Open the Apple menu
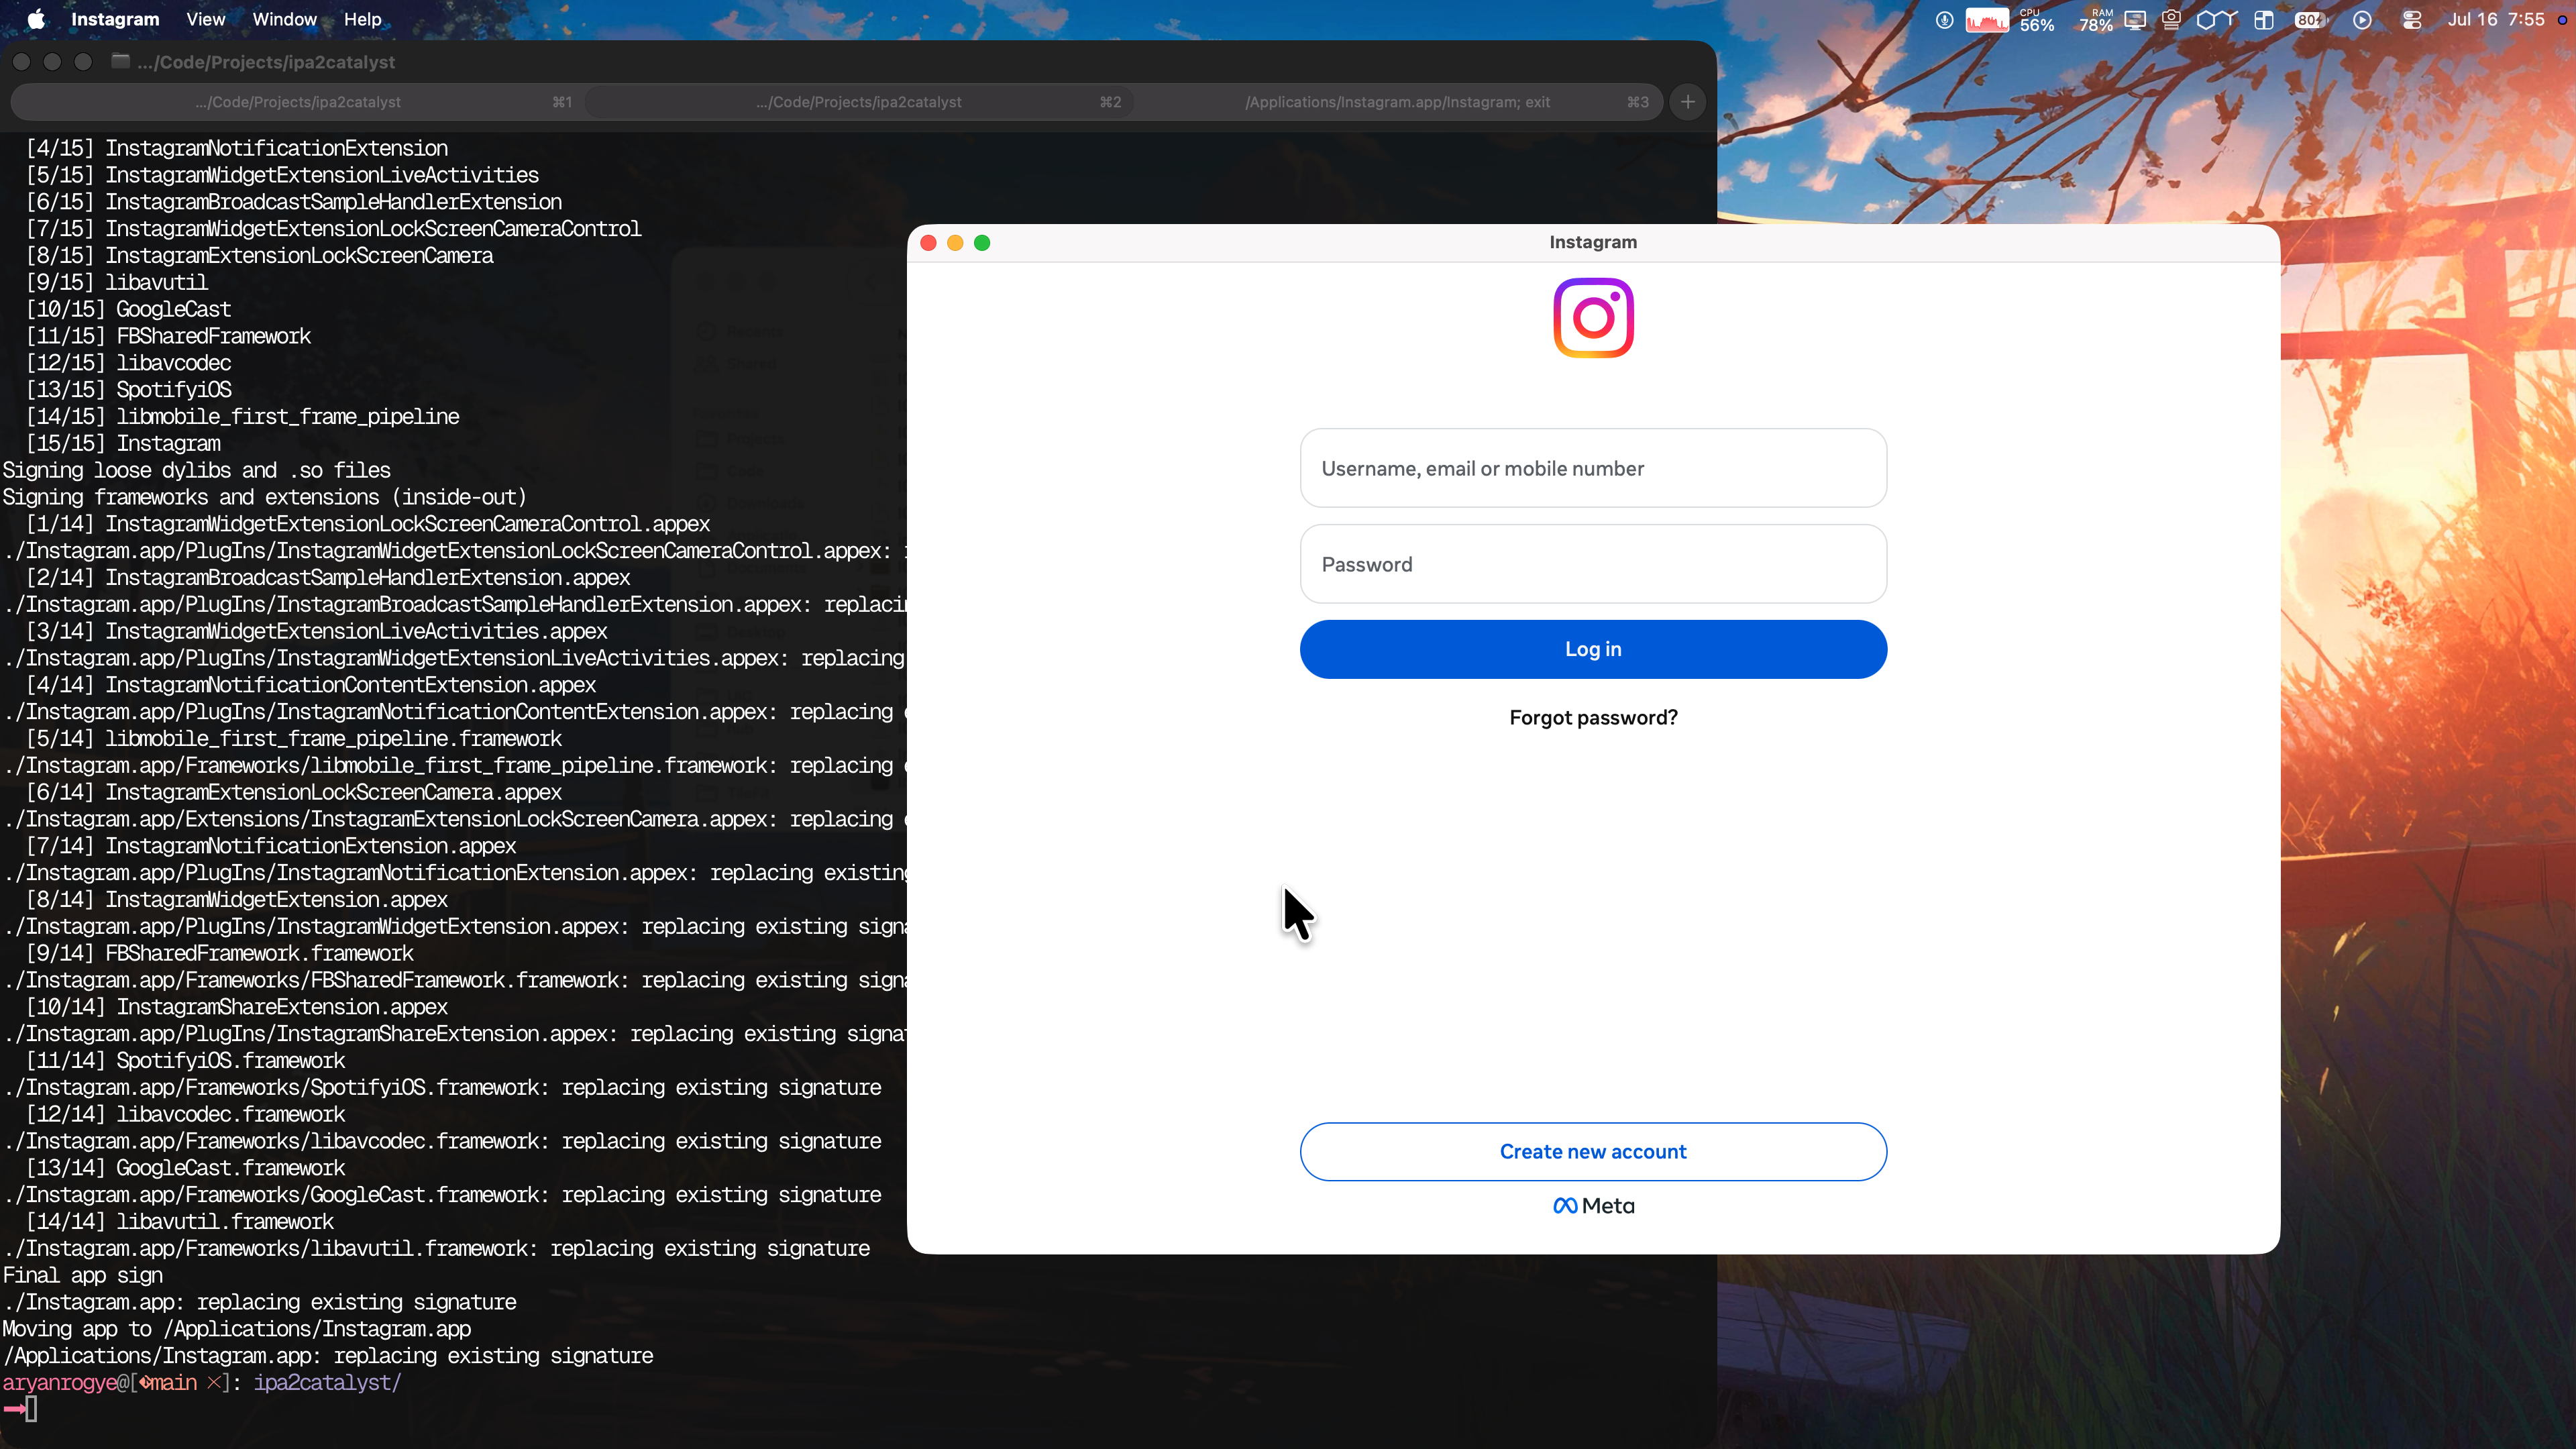Viewport: 2576px width, 1449px height. pos(36,19)
